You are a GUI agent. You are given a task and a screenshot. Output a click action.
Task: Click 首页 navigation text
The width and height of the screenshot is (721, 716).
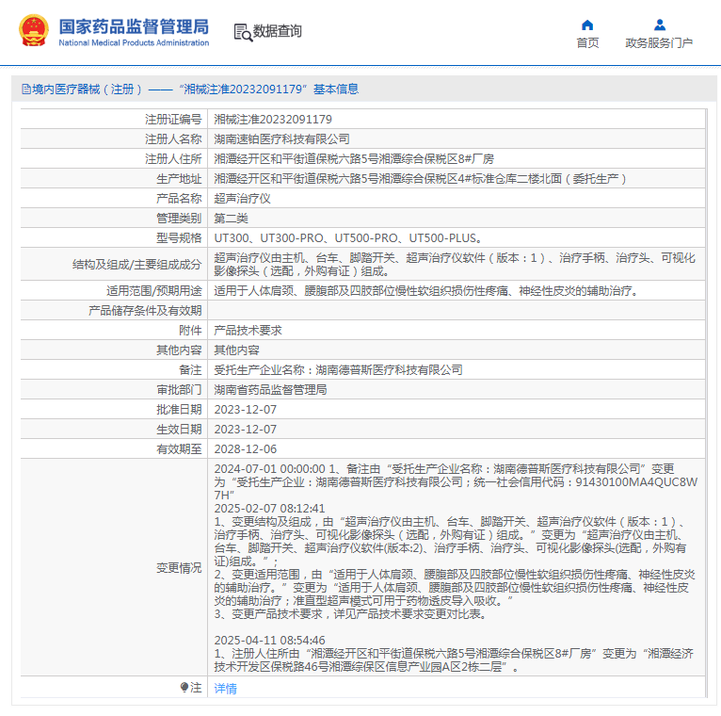587,42
